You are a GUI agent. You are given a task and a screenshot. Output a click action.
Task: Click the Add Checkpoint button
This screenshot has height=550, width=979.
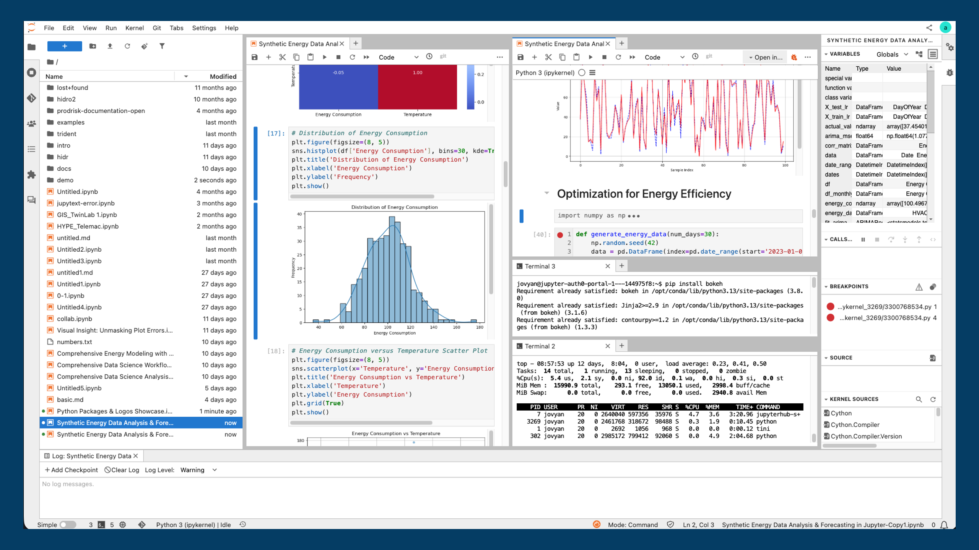71,470
